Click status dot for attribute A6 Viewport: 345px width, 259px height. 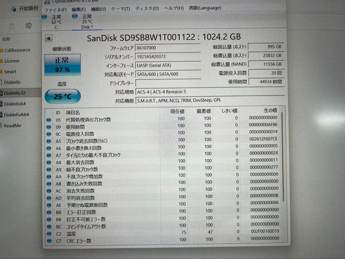tap(49, 148)
